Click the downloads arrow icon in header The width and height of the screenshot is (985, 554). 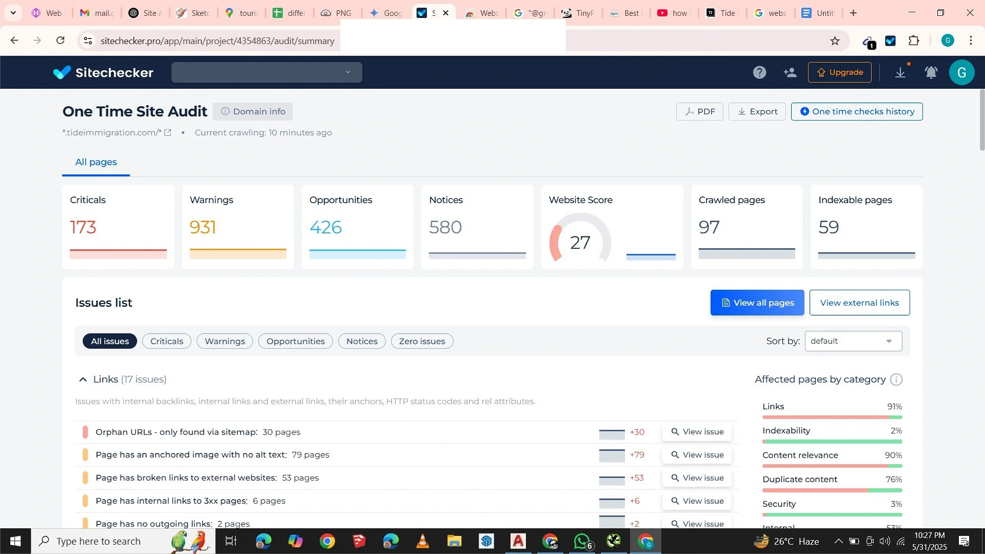click(900, 72)
